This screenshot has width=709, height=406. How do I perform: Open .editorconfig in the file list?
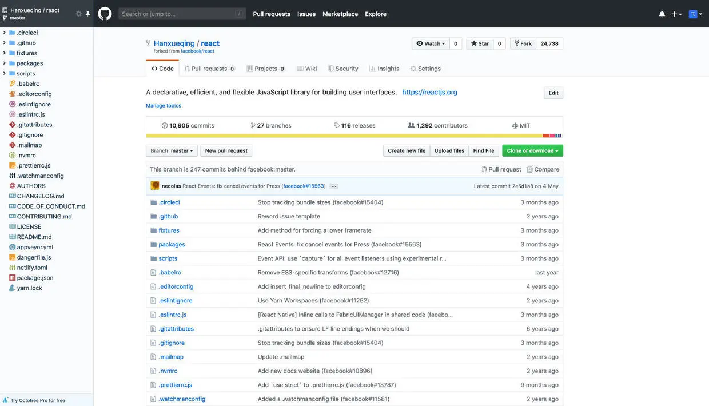(176, 286)
